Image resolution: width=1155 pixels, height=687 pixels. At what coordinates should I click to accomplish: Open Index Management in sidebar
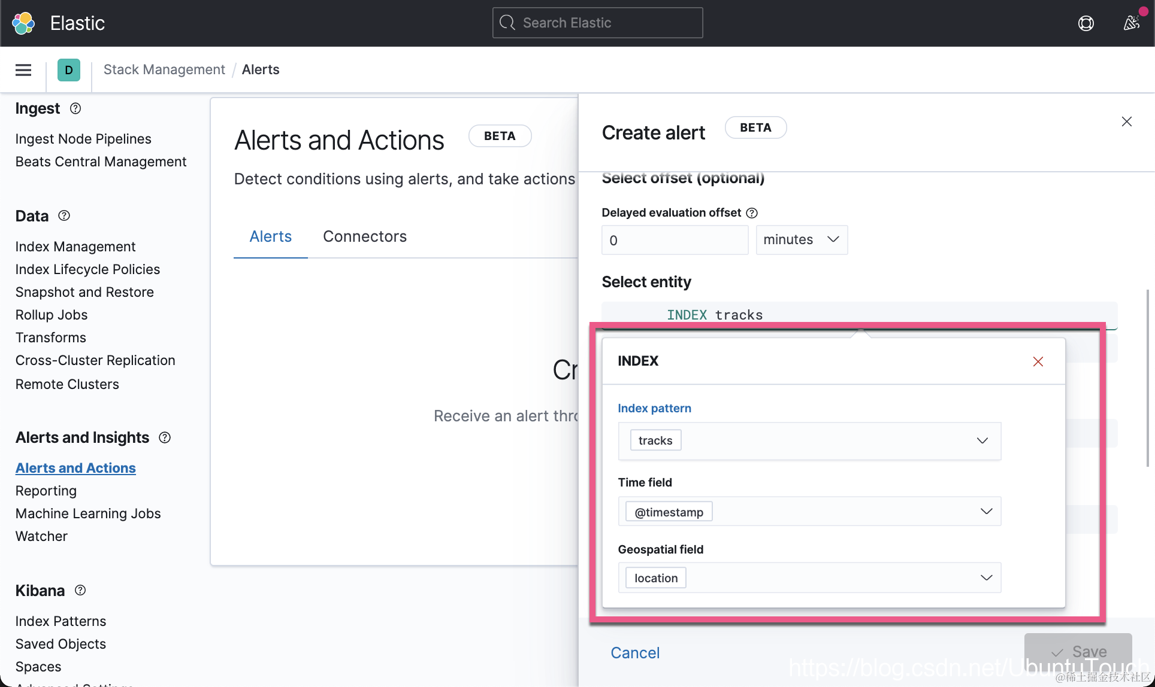(75, 247)
